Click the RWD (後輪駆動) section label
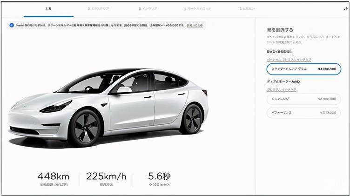The height and width of the screenshot is (196, 350). pos(279,52)
